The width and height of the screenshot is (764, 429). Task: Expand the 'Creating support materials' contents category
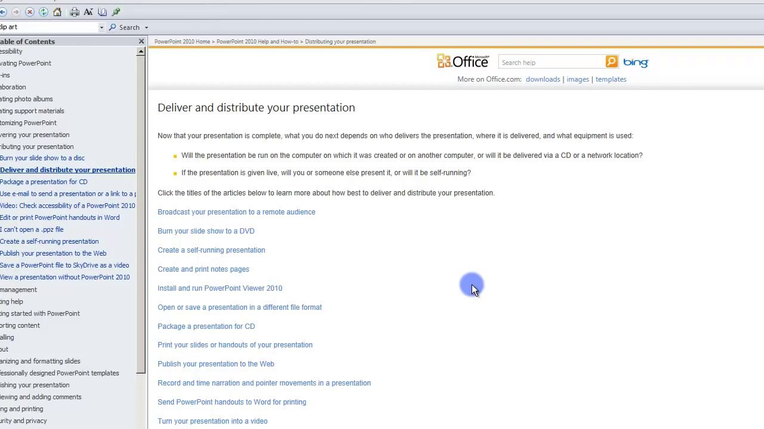click(x=32, y=111)
